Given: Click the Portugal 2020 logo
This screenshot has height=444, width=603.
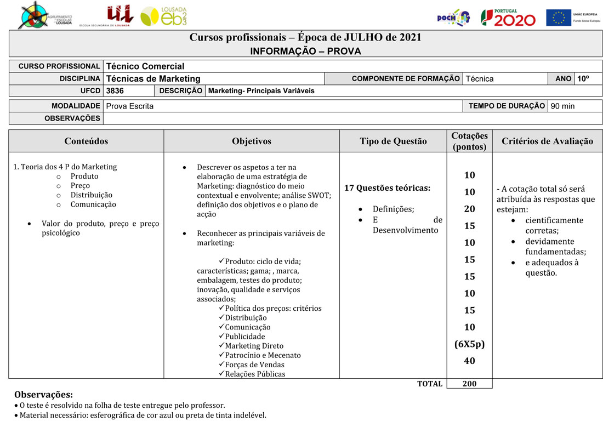Looking at the screenshot, I should point(508,18).
